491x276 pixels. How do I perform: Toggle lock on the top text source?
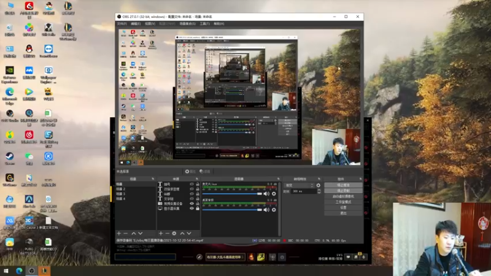point(198,185)
